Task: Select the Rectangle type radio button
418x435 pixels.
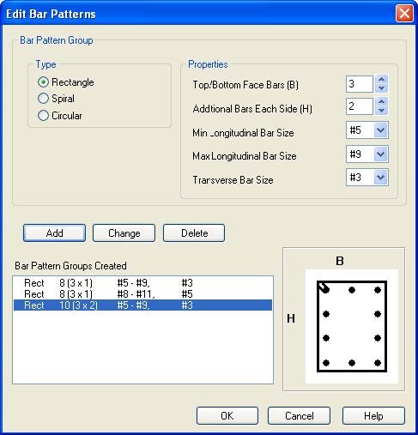Action: coord(43,82)
